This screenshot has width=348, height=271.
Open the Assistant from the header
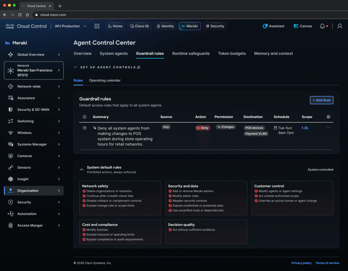273,26
